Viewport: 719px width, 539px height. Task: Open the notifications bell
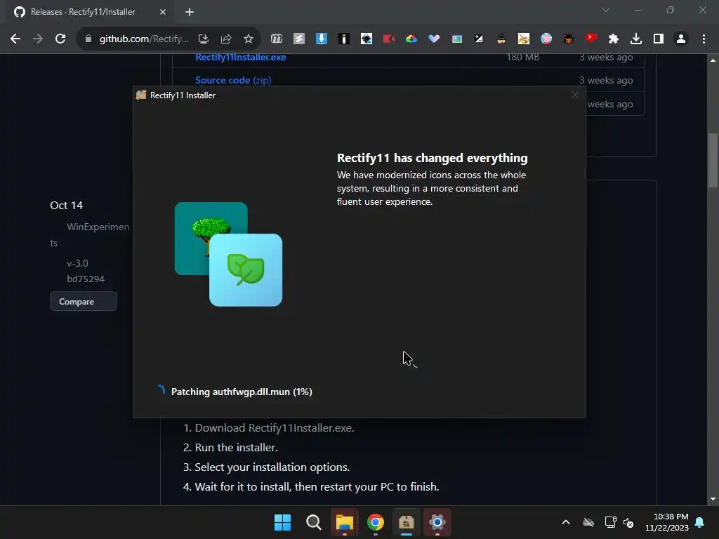point(700,522)
